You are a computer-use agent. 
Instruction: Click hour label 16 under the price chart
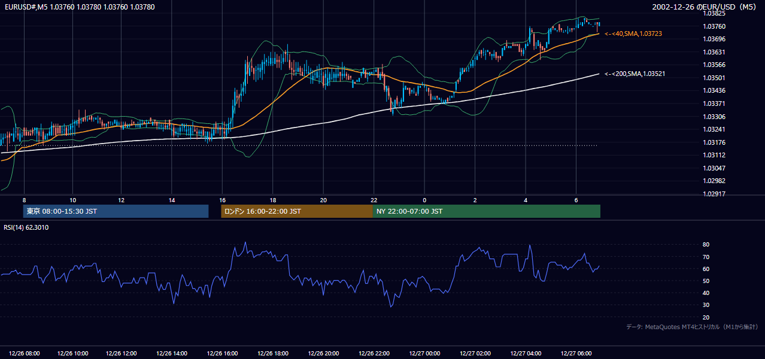(x=222, y=200)
